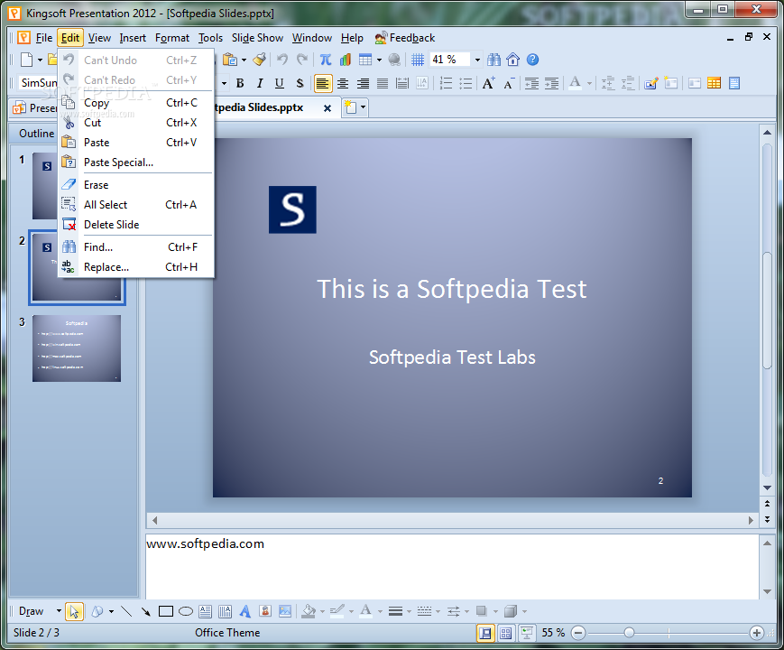Toggle grid display icon
Image resolution: width=784 pixels, height=650 pixels.
click(418, 60)
